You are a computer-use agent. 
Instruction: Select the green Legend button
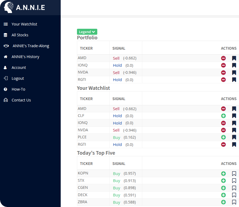tap(87, 32)
